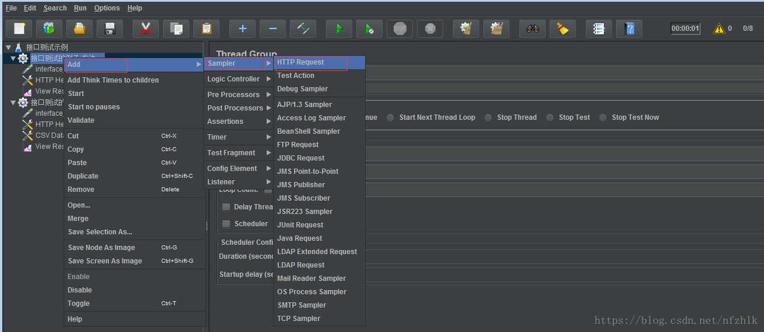Collapse the highlighted thread group tree arrow
This screenshot has height=332, width=764.
[13, 58]
